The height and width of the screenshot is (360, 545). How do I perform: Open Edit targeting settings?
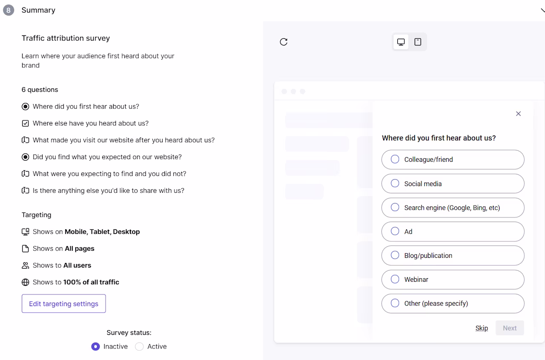(x=63, y=304)
